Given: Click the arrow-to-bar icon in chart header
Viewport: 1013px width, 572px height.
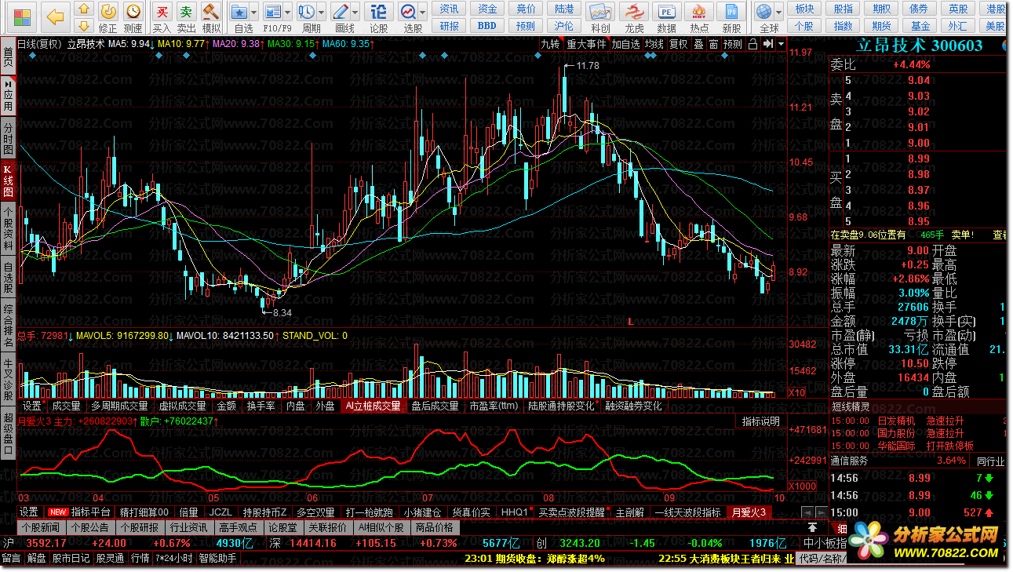Looking at the screenshot, I should [x=768, y=44].
